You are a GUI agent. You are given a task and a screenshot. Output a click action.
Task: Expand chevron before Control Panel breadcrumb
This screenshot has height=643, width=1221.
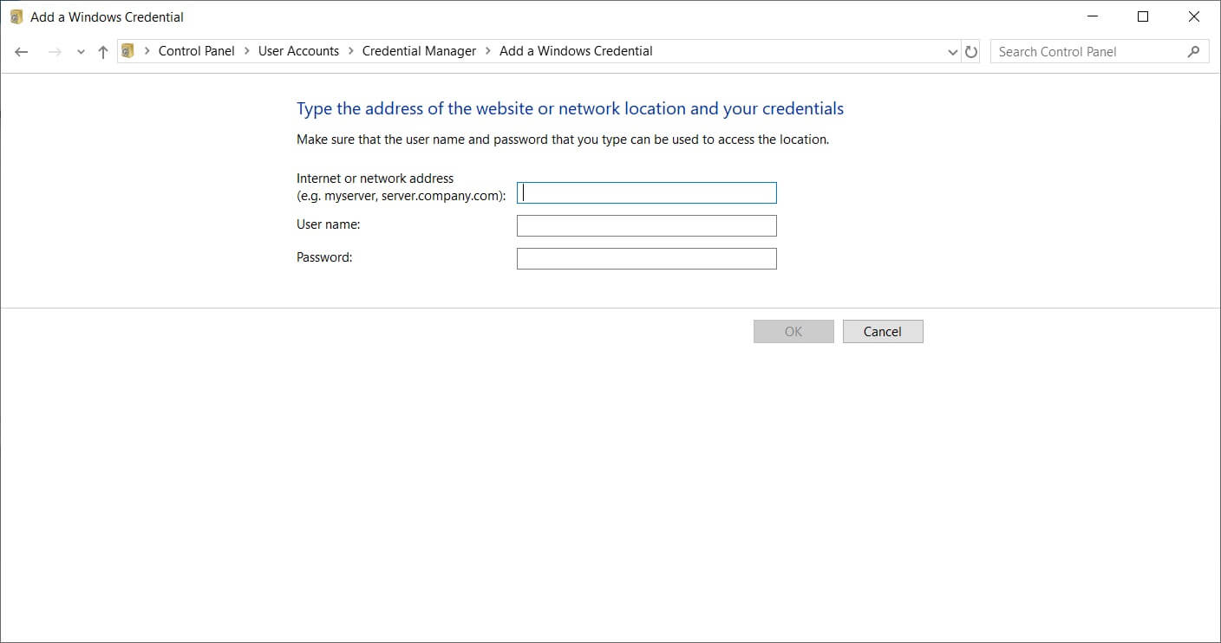tap(147, 51)
